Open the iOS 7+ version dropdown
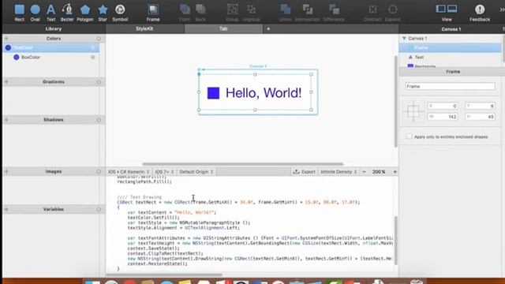 click(x=164, y=172)
